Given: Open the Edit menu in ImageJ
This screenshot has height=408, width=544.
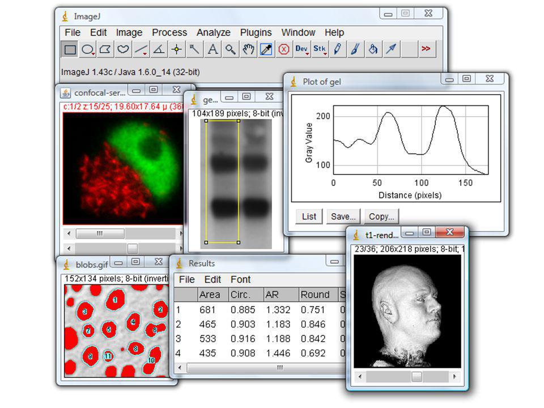Looking at the screenshot, I should 98,33.
